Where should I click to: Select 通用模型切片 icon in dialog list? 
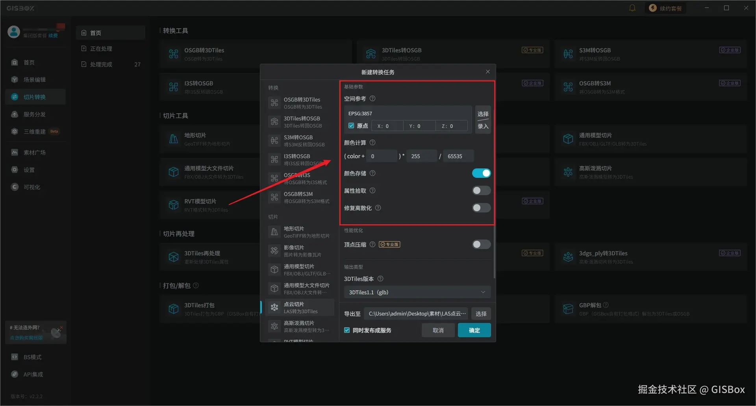click(274, 269)
